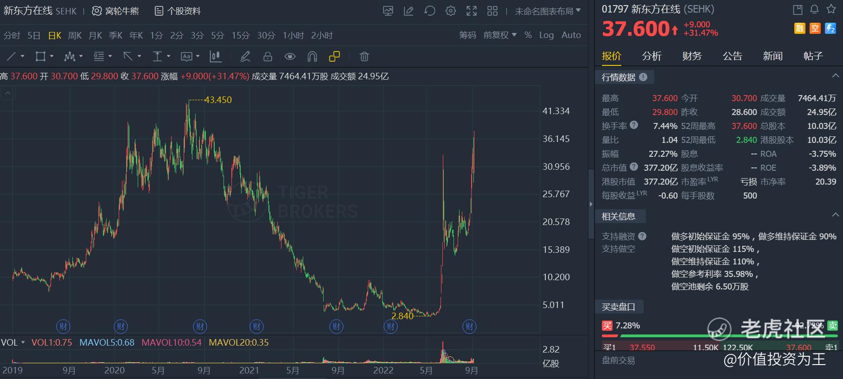
Task: Toggle the 筹码 chip distribution view
Action: point(467,35)
